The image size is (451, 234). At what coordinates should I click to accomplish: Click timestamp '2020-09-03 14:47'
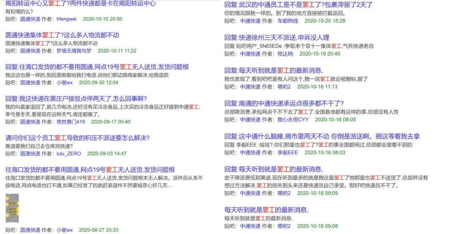[x=107, y=154]
